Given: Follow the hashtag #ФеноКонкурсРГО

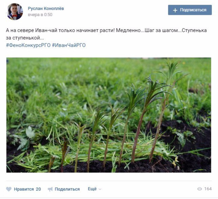Looking at the screenshot, I should (x=28, y=45).
